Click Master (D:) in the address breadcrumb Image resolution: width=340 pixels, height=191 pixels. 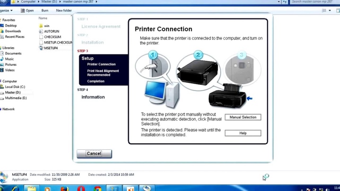pyautogui.click(x=49, y=1)
